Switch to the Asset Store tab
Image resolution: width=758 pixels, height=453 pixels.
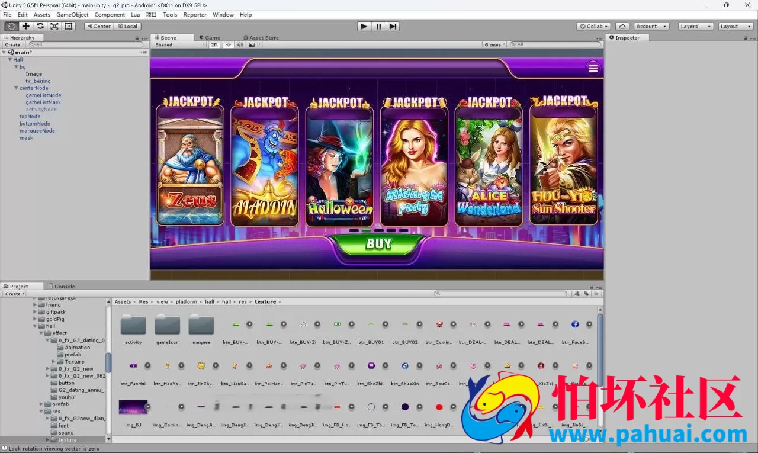point(261,37)
